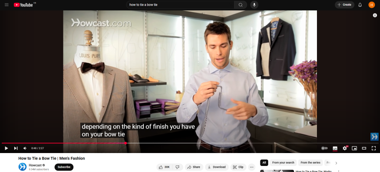Open the Howcast channel name link

pos(35,165)
